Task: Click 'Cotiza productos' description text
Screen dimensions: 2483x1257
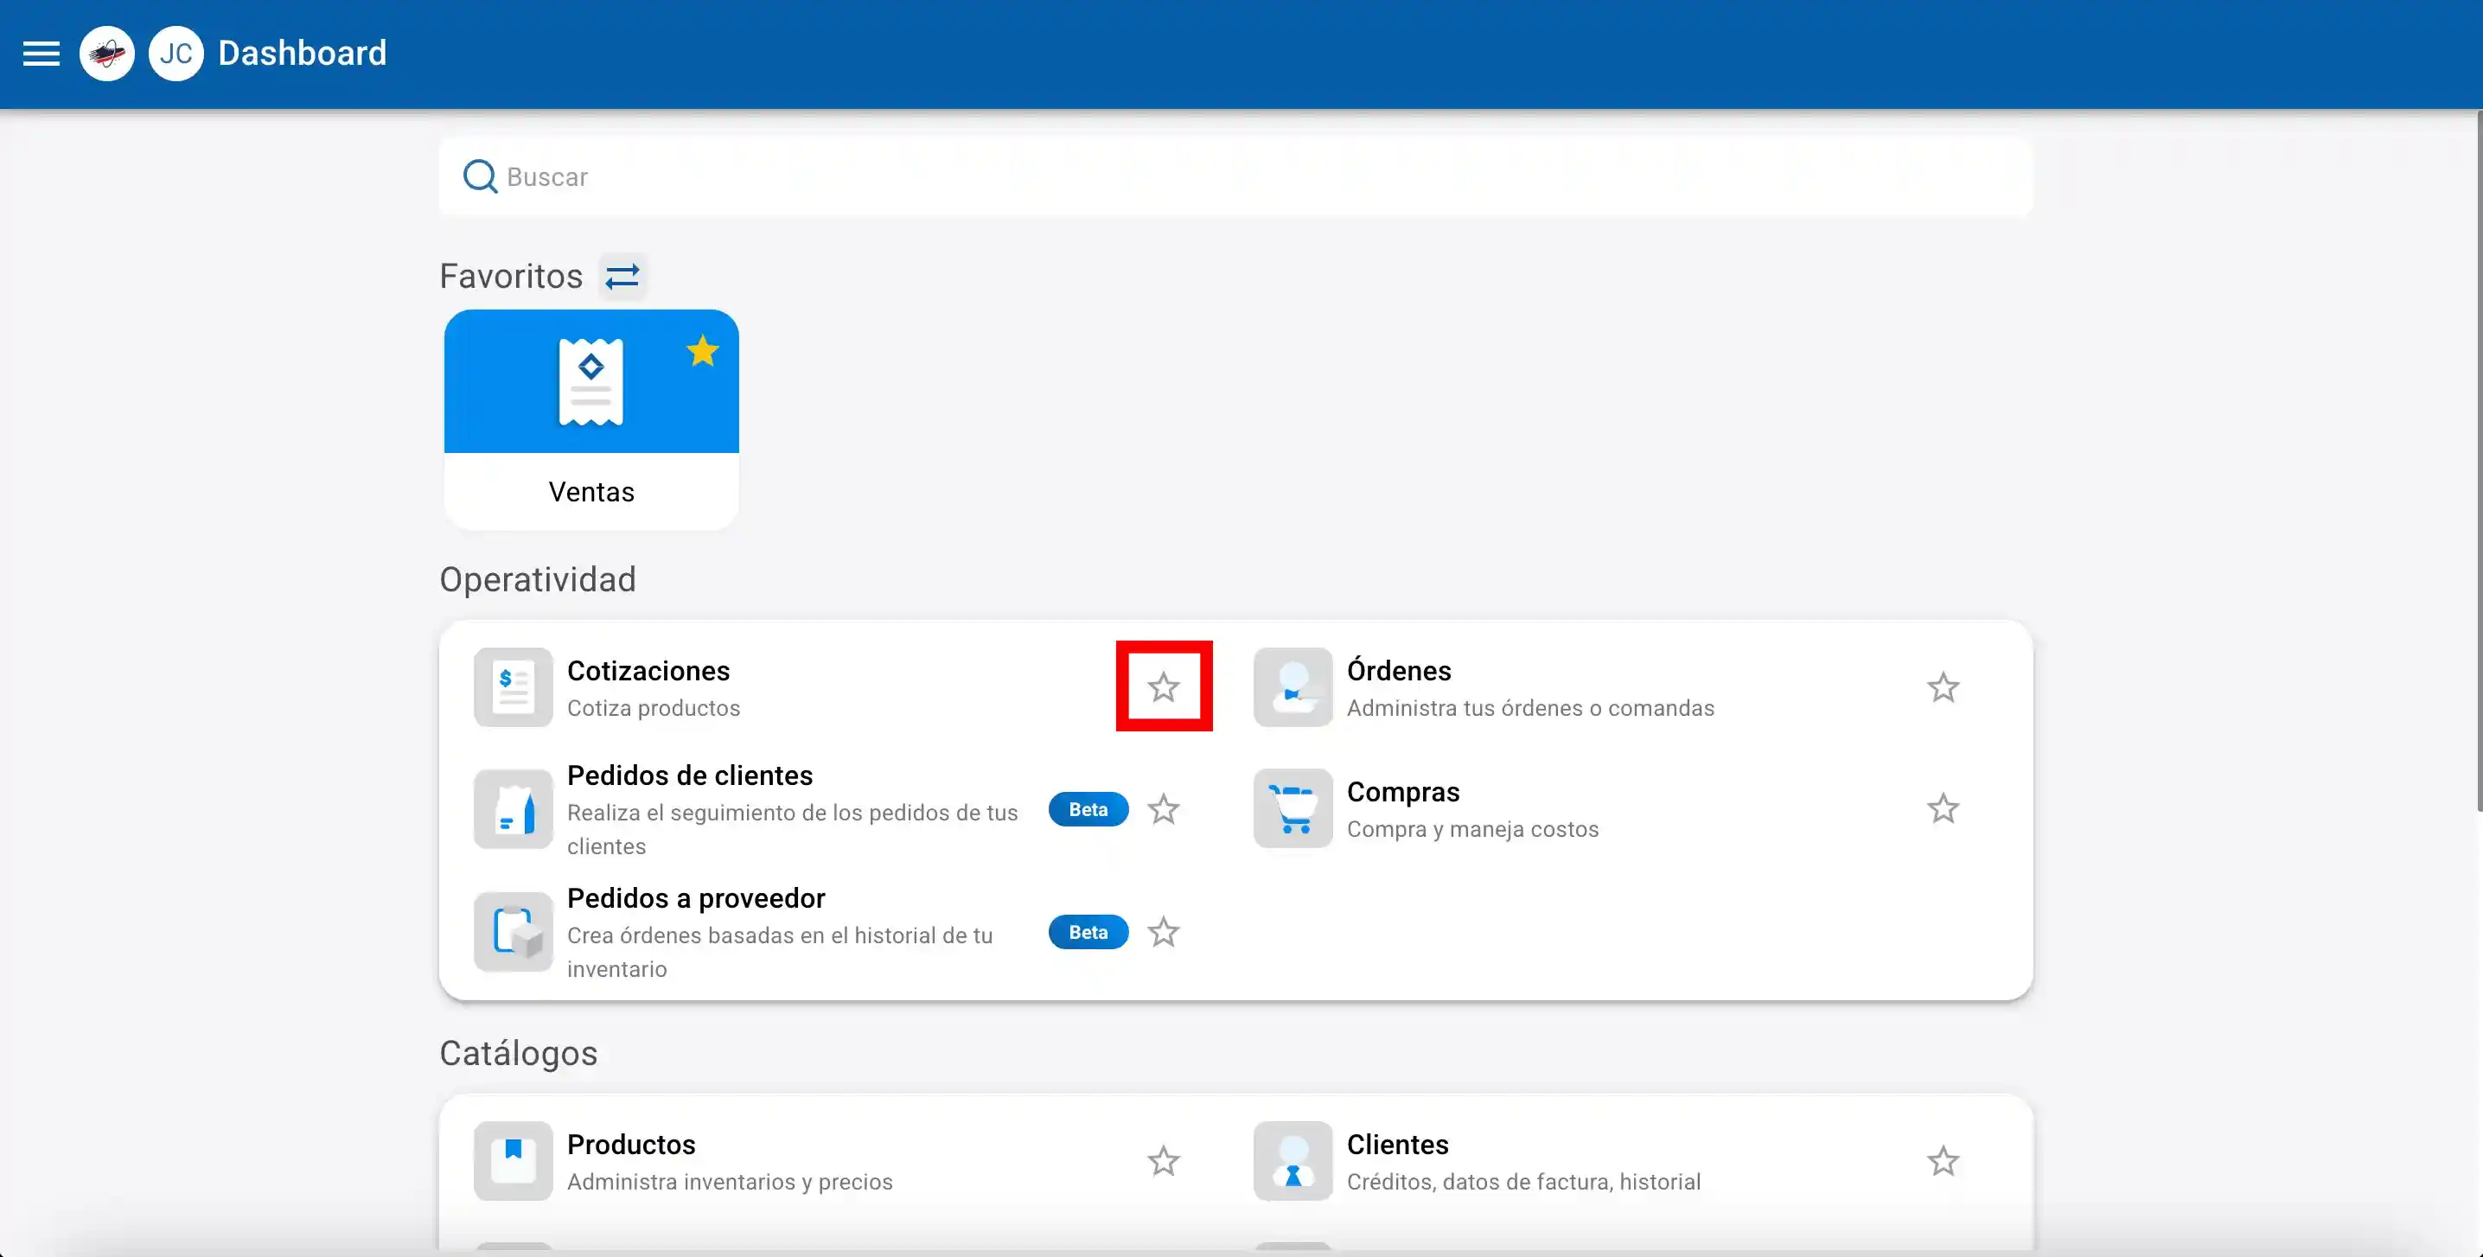Action: pyautogui.click(x=654, y=709)
